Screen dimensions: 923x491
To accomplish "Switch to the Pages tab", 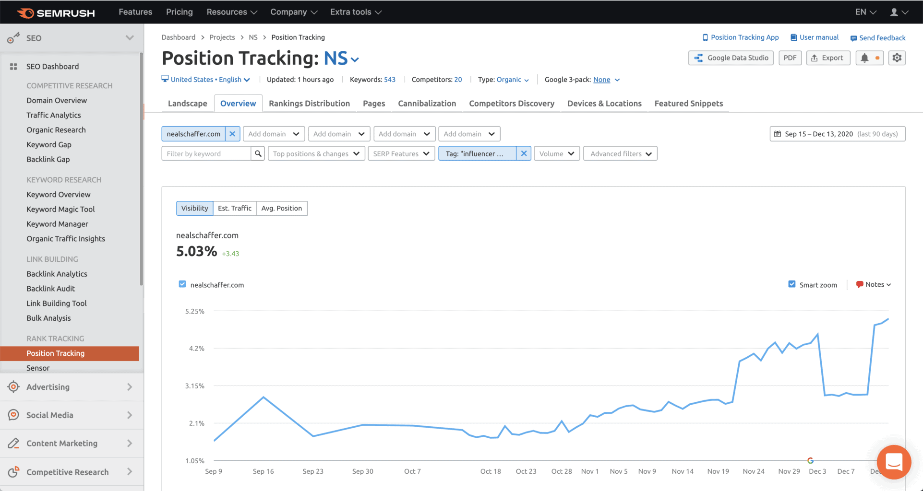I will (x=374, y=104).
